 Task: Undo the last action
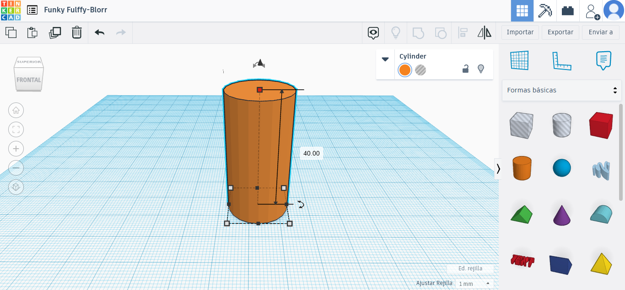click(99, 32)
